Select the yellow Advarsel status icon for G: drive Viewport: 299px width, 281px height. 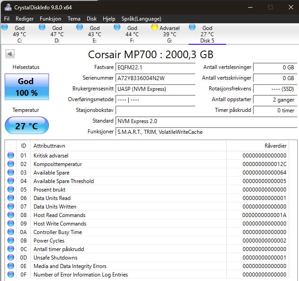coord(155,27)
